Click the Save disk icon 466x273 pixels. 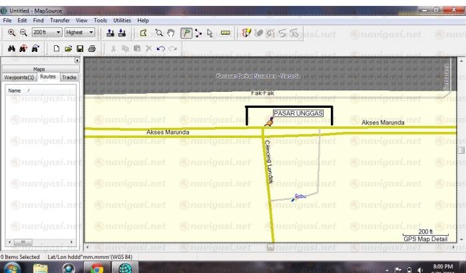click(80, 49)
